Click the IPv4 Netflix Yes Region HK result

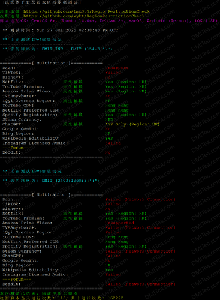[126, 82]
